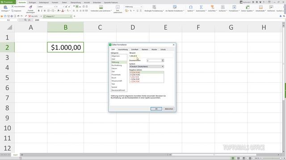The height and width of the screenshot is (160, 286).
Task: Toggle italic formatting button
Action: tap(42, 11)
